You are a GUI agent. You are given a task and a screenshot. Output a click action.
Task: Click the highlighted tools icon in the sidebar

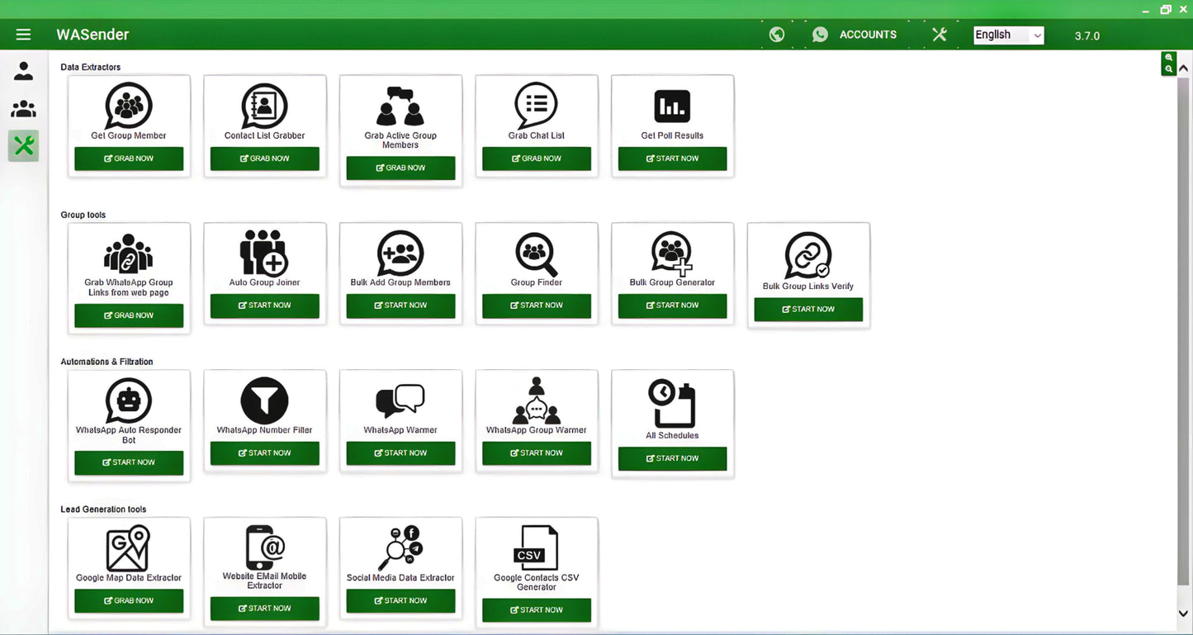(x=22, y=145)
